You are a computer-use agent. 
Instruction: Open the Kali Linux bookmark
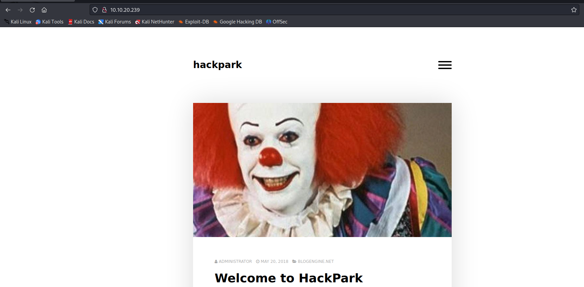coord(18,22)
